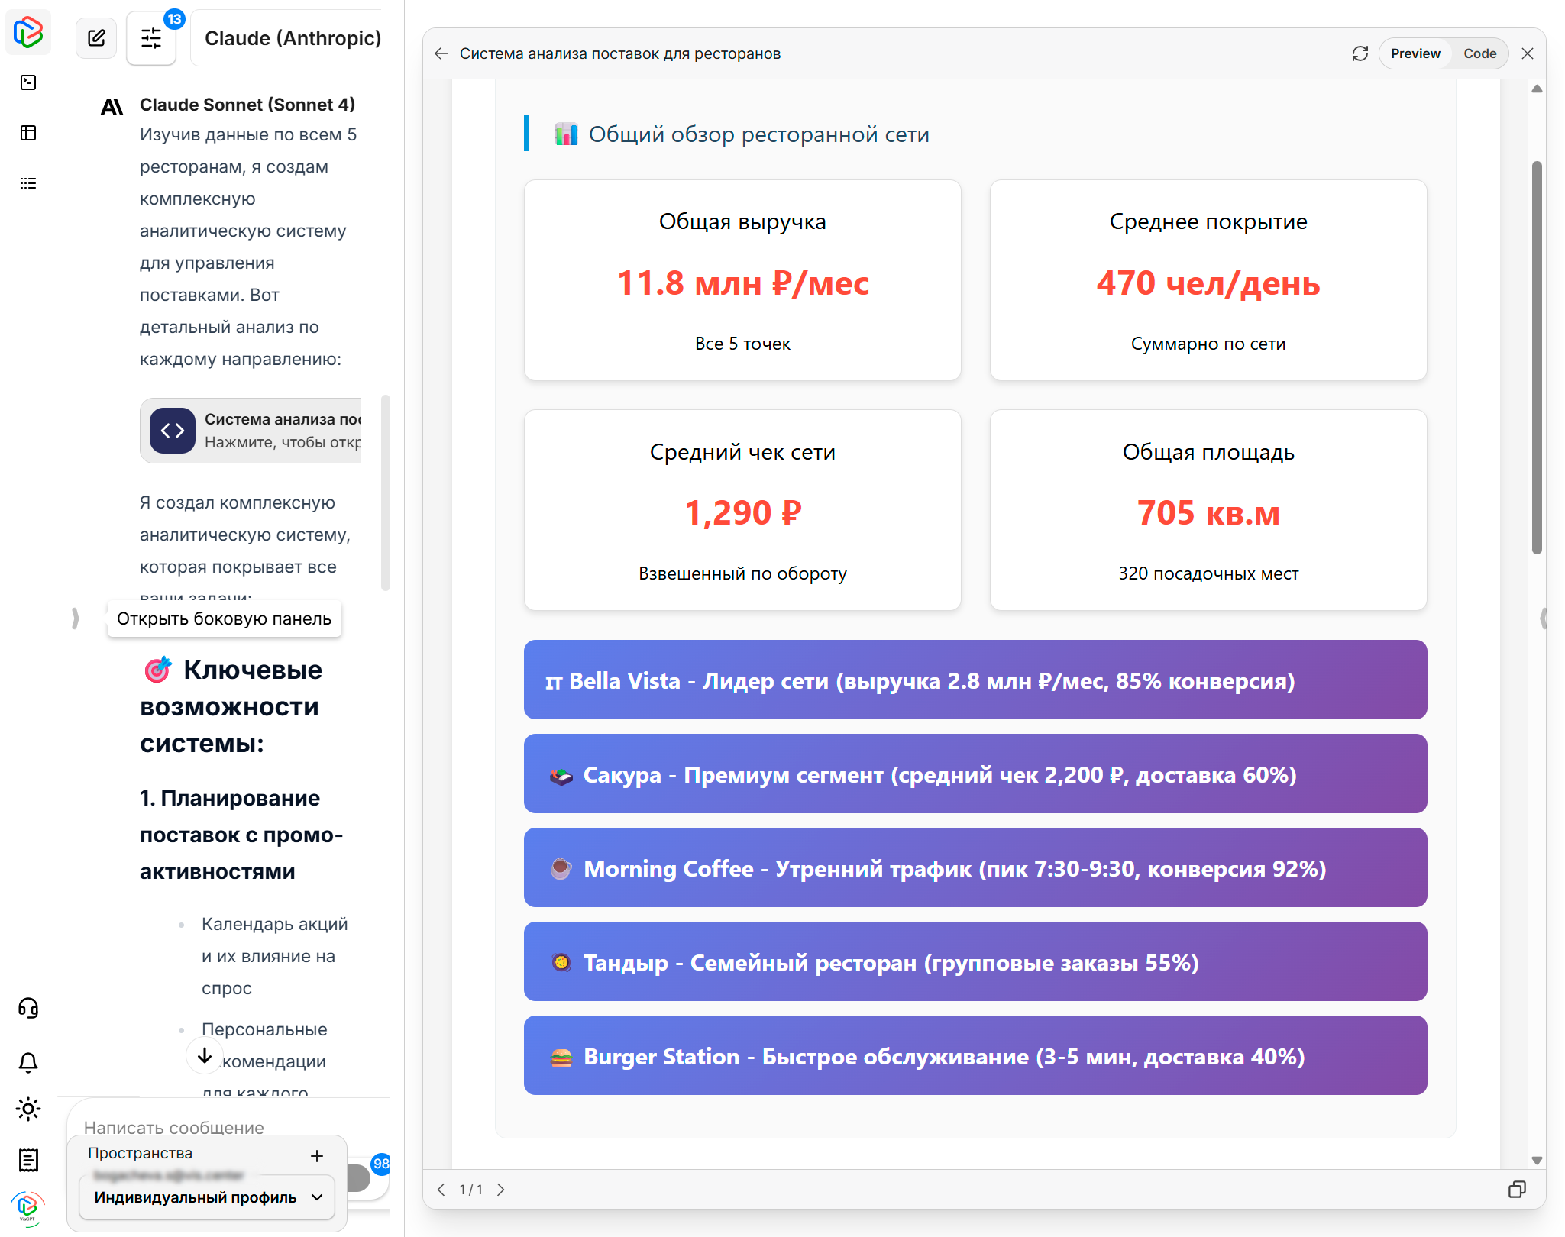The image size is (1565, 1237).
Task: Click the VisGPT logo icon at top
Action: click(28, 33)
